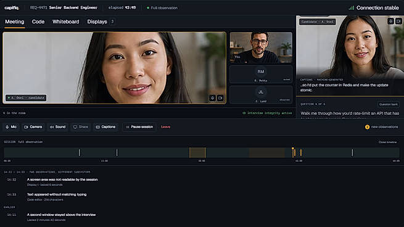
Task: Click the 'REQ-4471 Senior Backend Engineer' title
Action: pos(64,8)
